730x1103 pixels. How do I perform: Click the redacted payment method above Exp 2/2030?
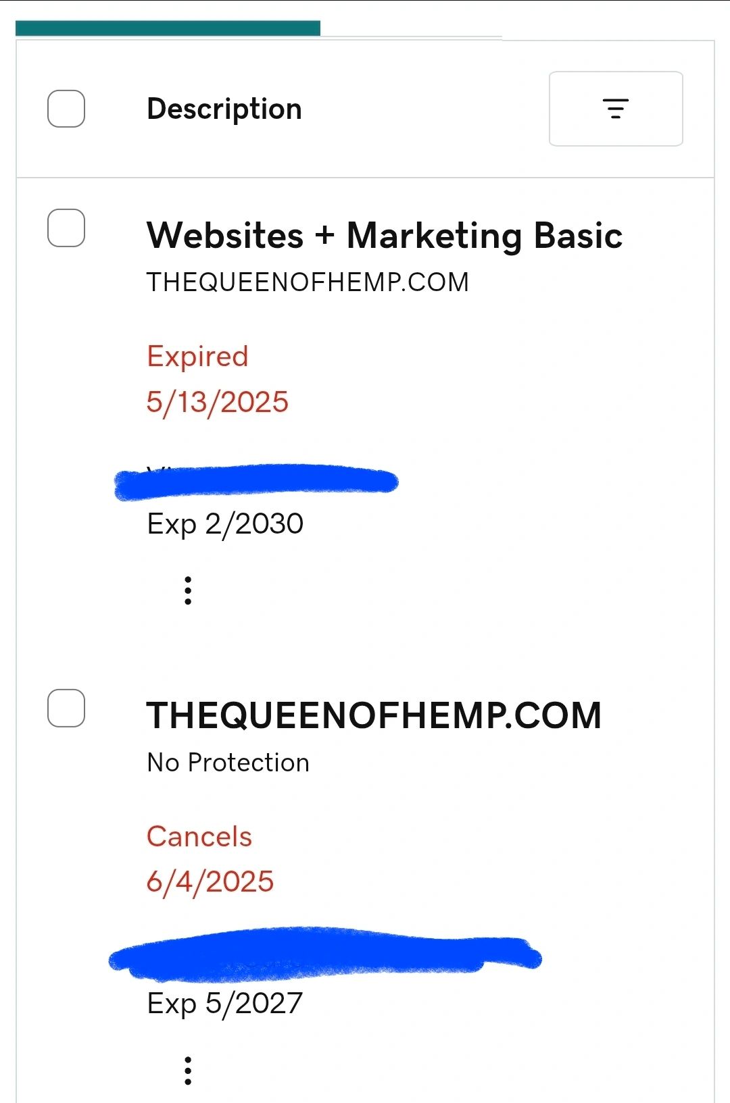pyautogui.click(x=257, y=482)
